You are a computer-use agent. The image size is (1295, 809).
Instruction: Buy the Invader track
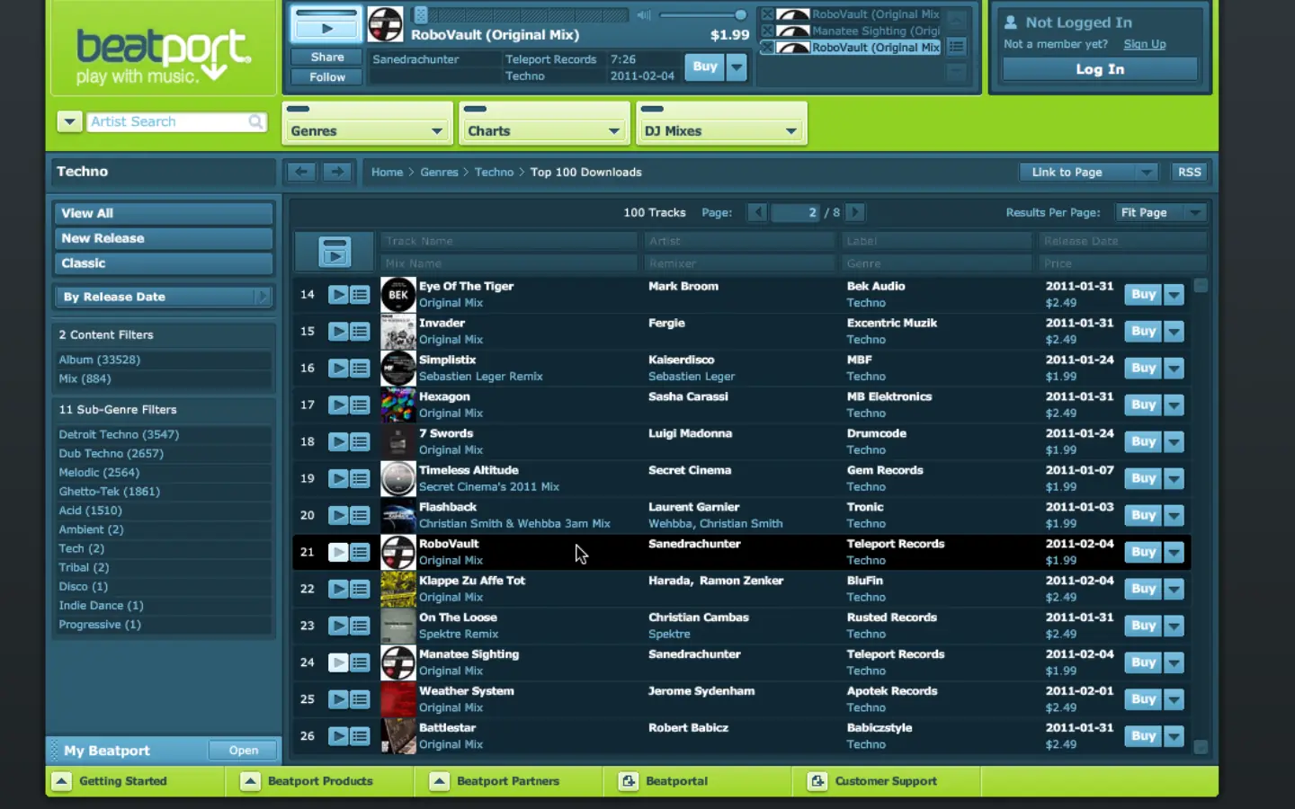pyautogui.click(x=1143, y=331)
